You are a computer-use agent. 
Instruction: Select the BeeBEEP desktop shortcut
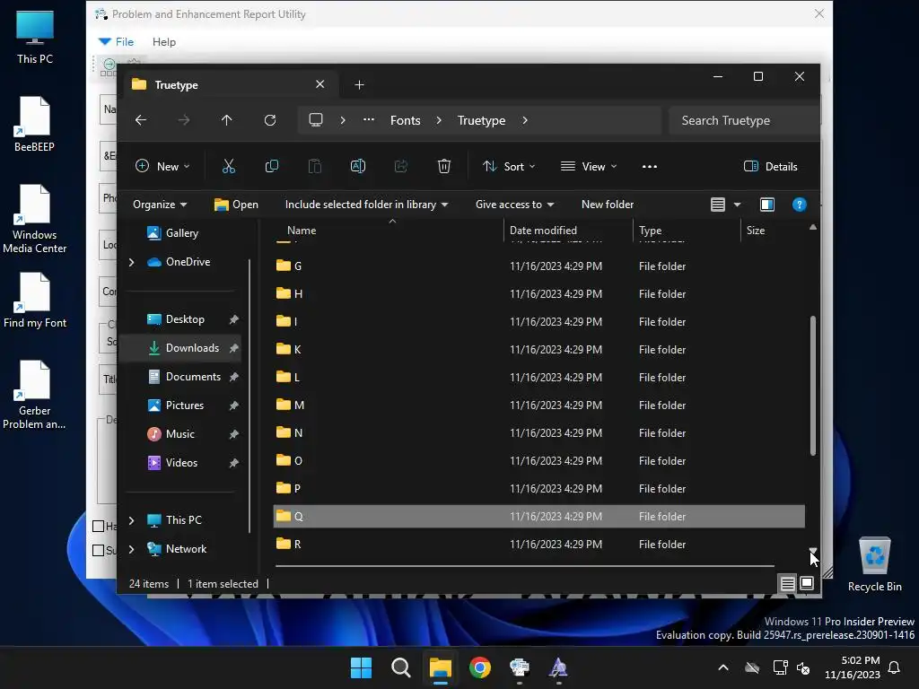click(x=35, y=124)
